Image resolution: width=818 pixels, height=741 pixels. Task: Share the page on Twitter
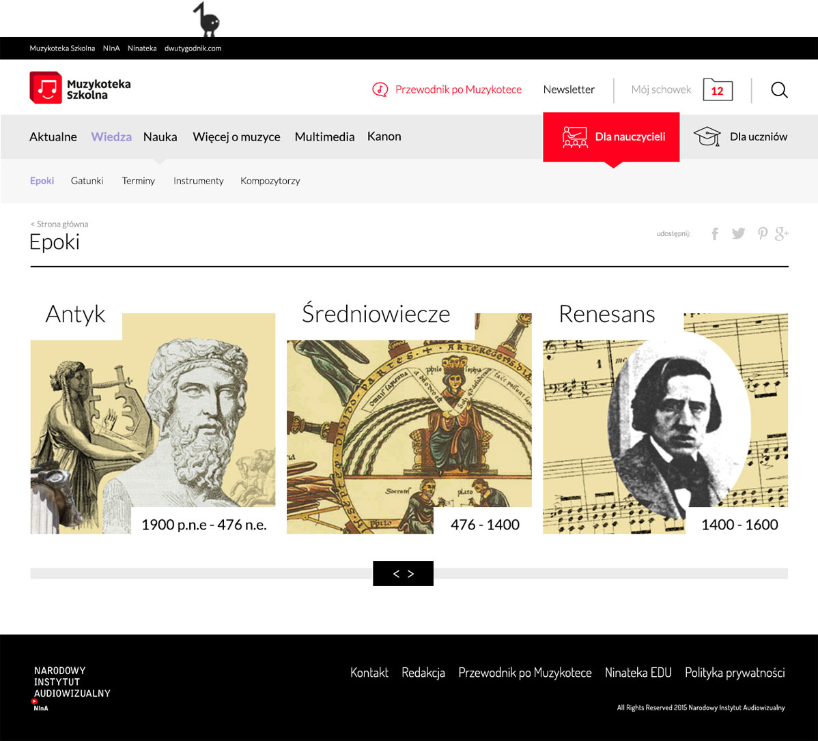tap(738, 234)
